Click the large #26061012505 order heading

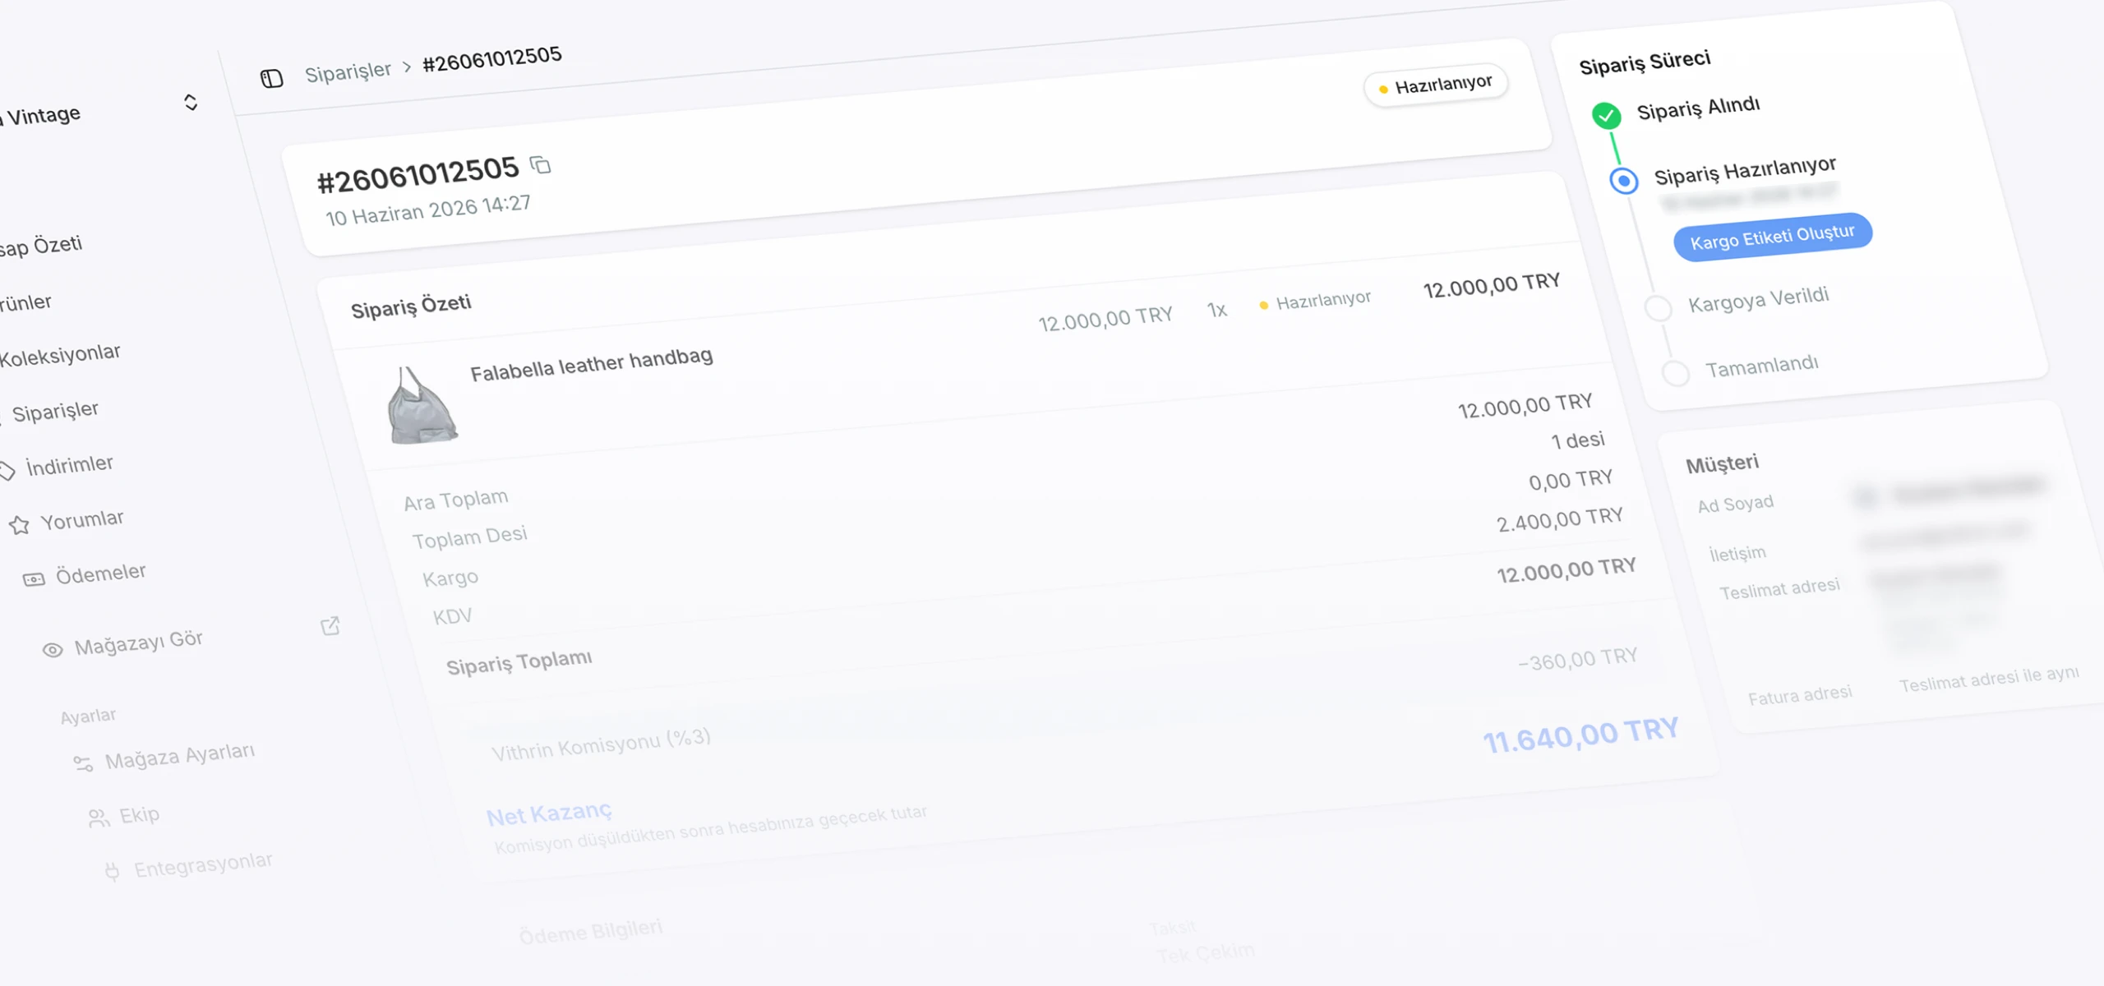tap(418, 174)
